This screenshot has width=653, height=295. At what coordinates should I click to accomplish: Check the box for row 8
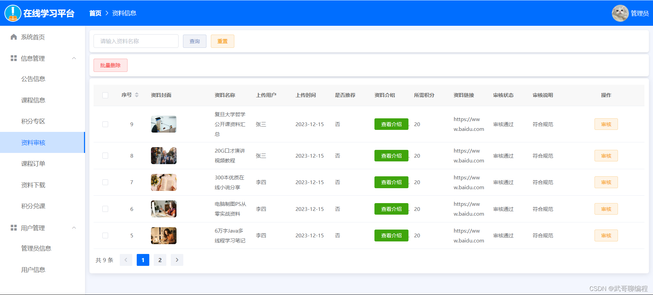pyautogui.click(x=105, y=156)
